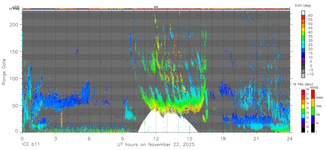The image size is (326, 150).
Task: Click 10000 on the NOISE scale
Action: click(320, 98)
